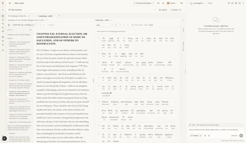Open Chapter Xvii. The Harmony Between entry
Screen dimensions: 246x143
click(x=20, y=67)
